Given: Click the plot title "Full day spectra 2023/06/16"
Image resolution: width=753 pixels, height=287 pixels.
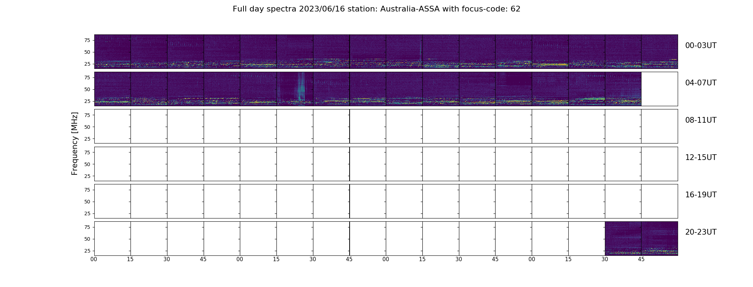Looking at the screenshot, I should point(288,9).
